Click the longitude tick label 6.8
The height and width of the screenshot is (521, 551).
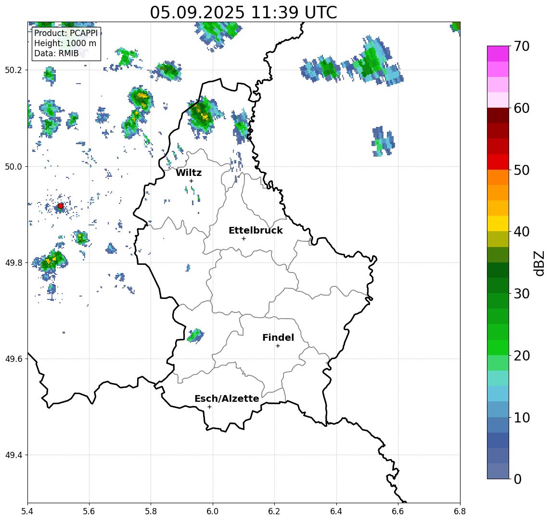[x=460, y=511]
